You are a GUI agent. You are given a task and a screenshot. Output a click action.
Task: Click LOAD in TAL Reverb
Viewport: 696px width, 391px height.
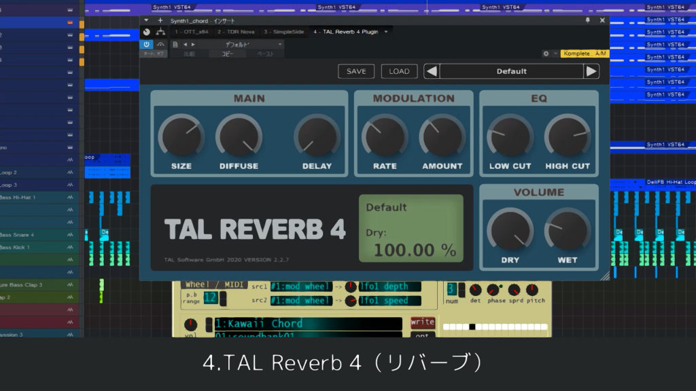(399, 71)
